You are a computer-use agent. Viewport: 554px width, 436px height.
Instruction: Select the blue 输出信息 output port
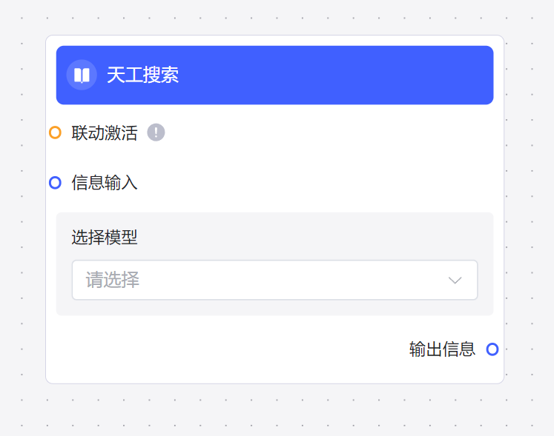(492, 349)
